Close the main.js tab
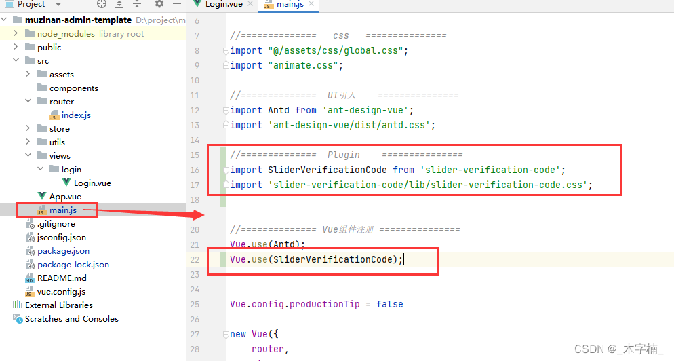 click(311, 4)
